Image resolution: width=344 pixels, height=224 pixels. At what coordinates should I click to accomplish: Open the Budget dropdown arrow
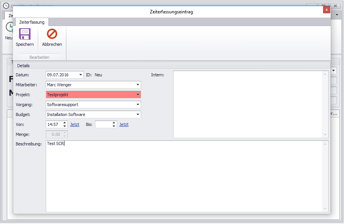click(x=138, y=114)
